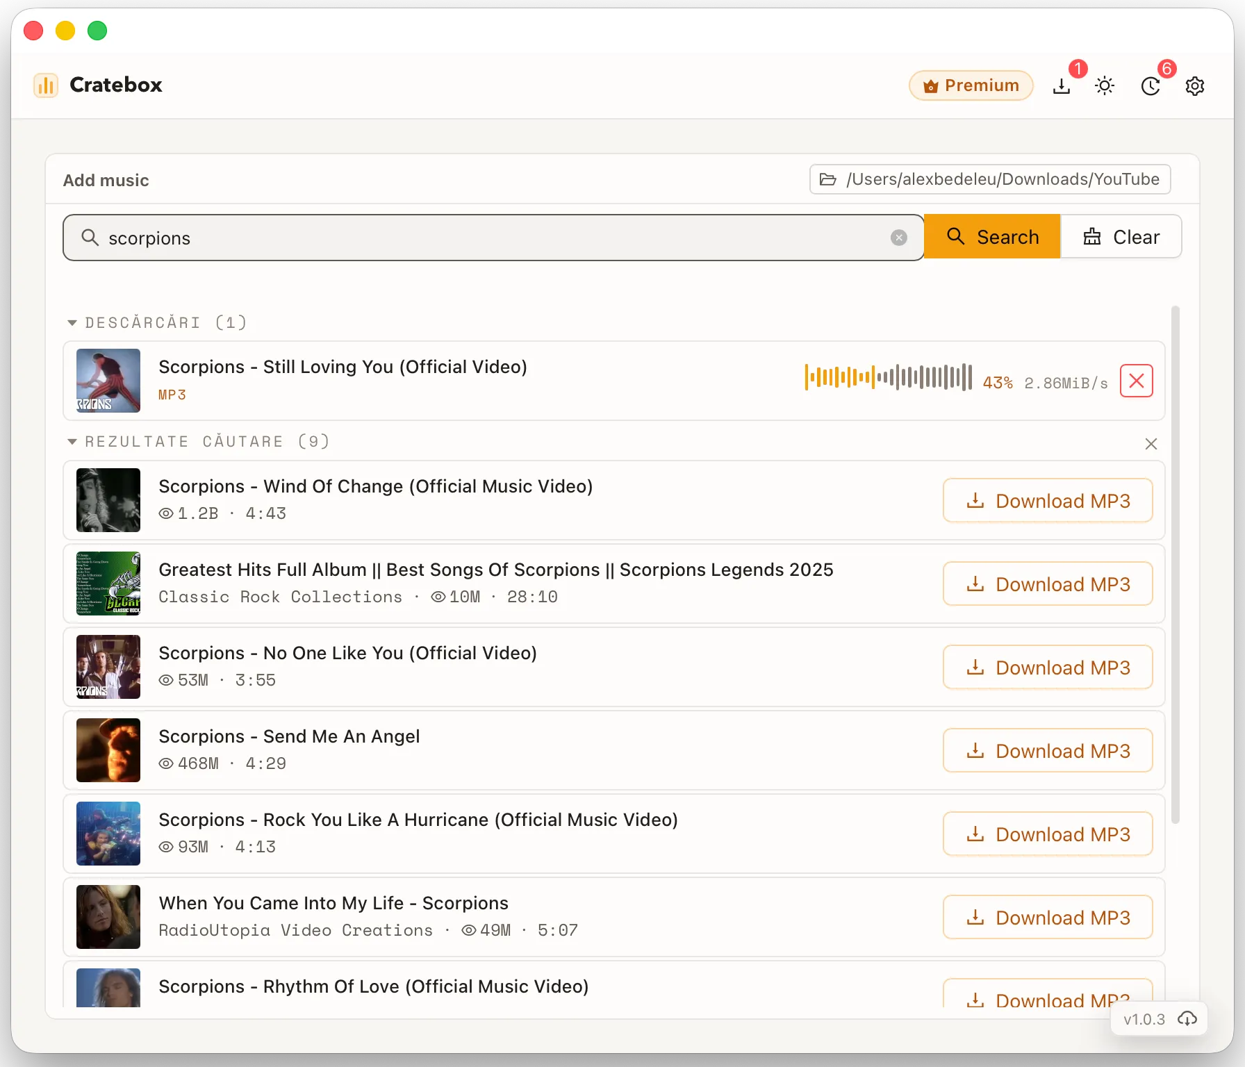Click the No One Like You thumbnail
The width and height of the screenshot is (1245, 1067).
click(x=108, y=667)
